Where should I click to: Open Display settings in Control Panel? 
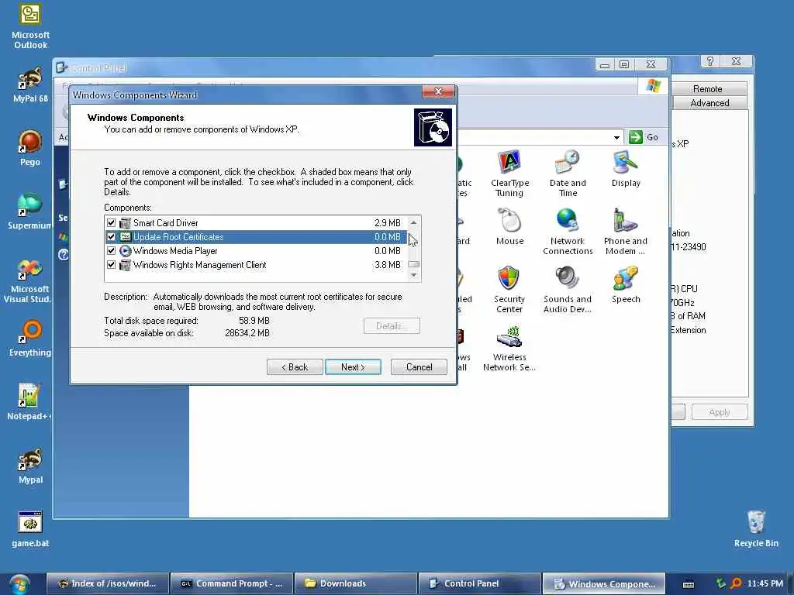coord(626,168)
